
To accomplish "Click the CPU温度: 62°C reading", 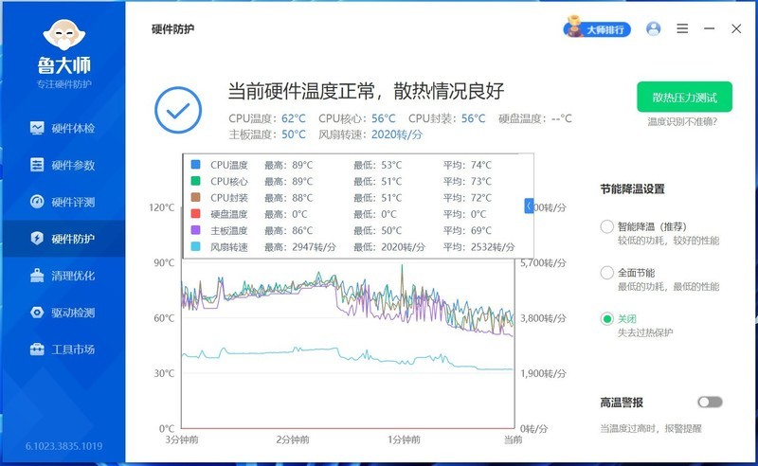I will 267,118.
